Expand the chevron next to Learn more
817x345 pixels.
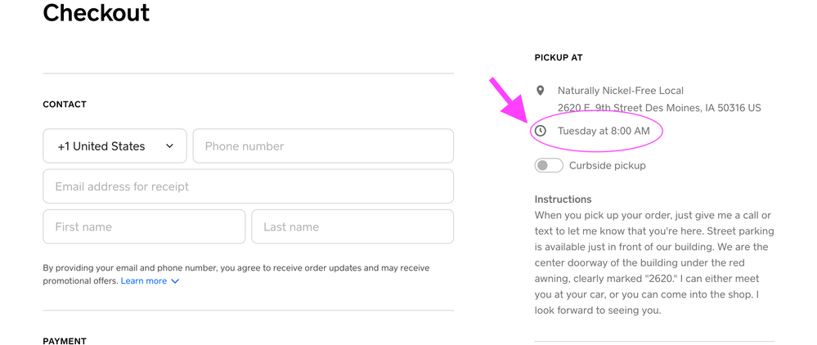click(175, 281)
